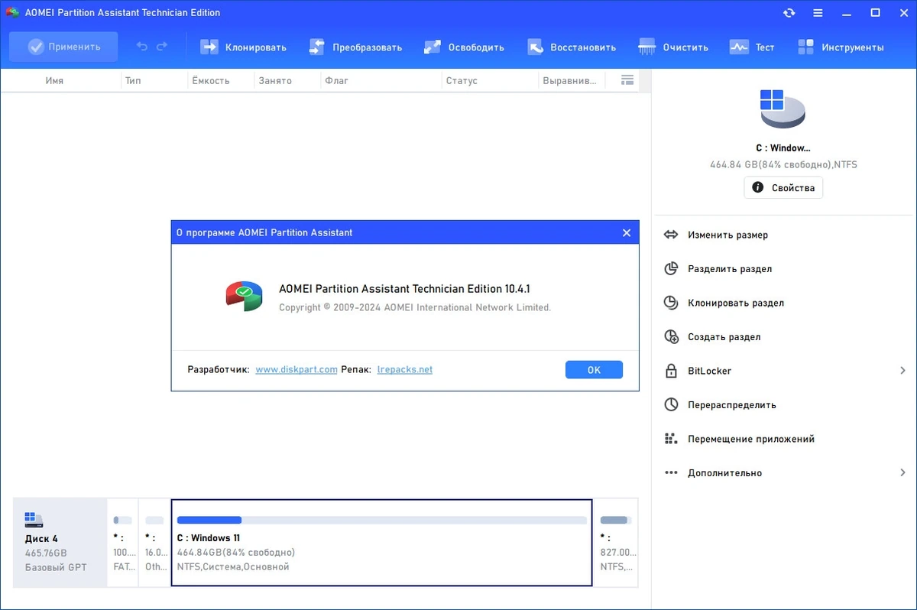
Task: Click the Статус column header
Action: click(461, 80)
